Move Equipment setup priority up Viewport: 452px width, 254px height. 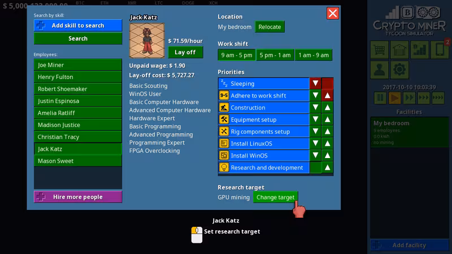(x=328, y=120)
